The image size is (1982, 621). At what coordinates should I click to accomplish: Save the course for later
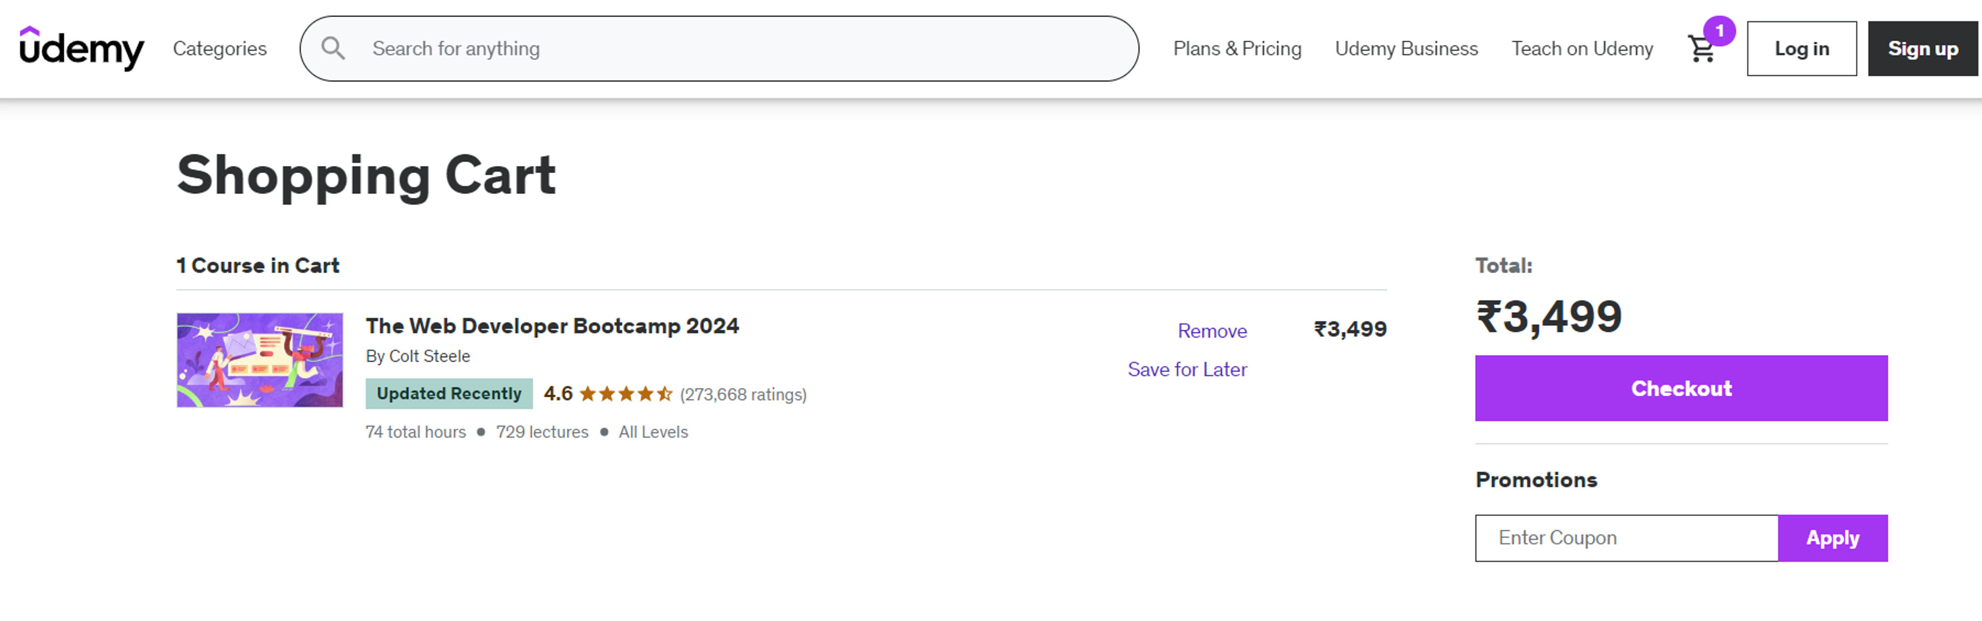1187,370
